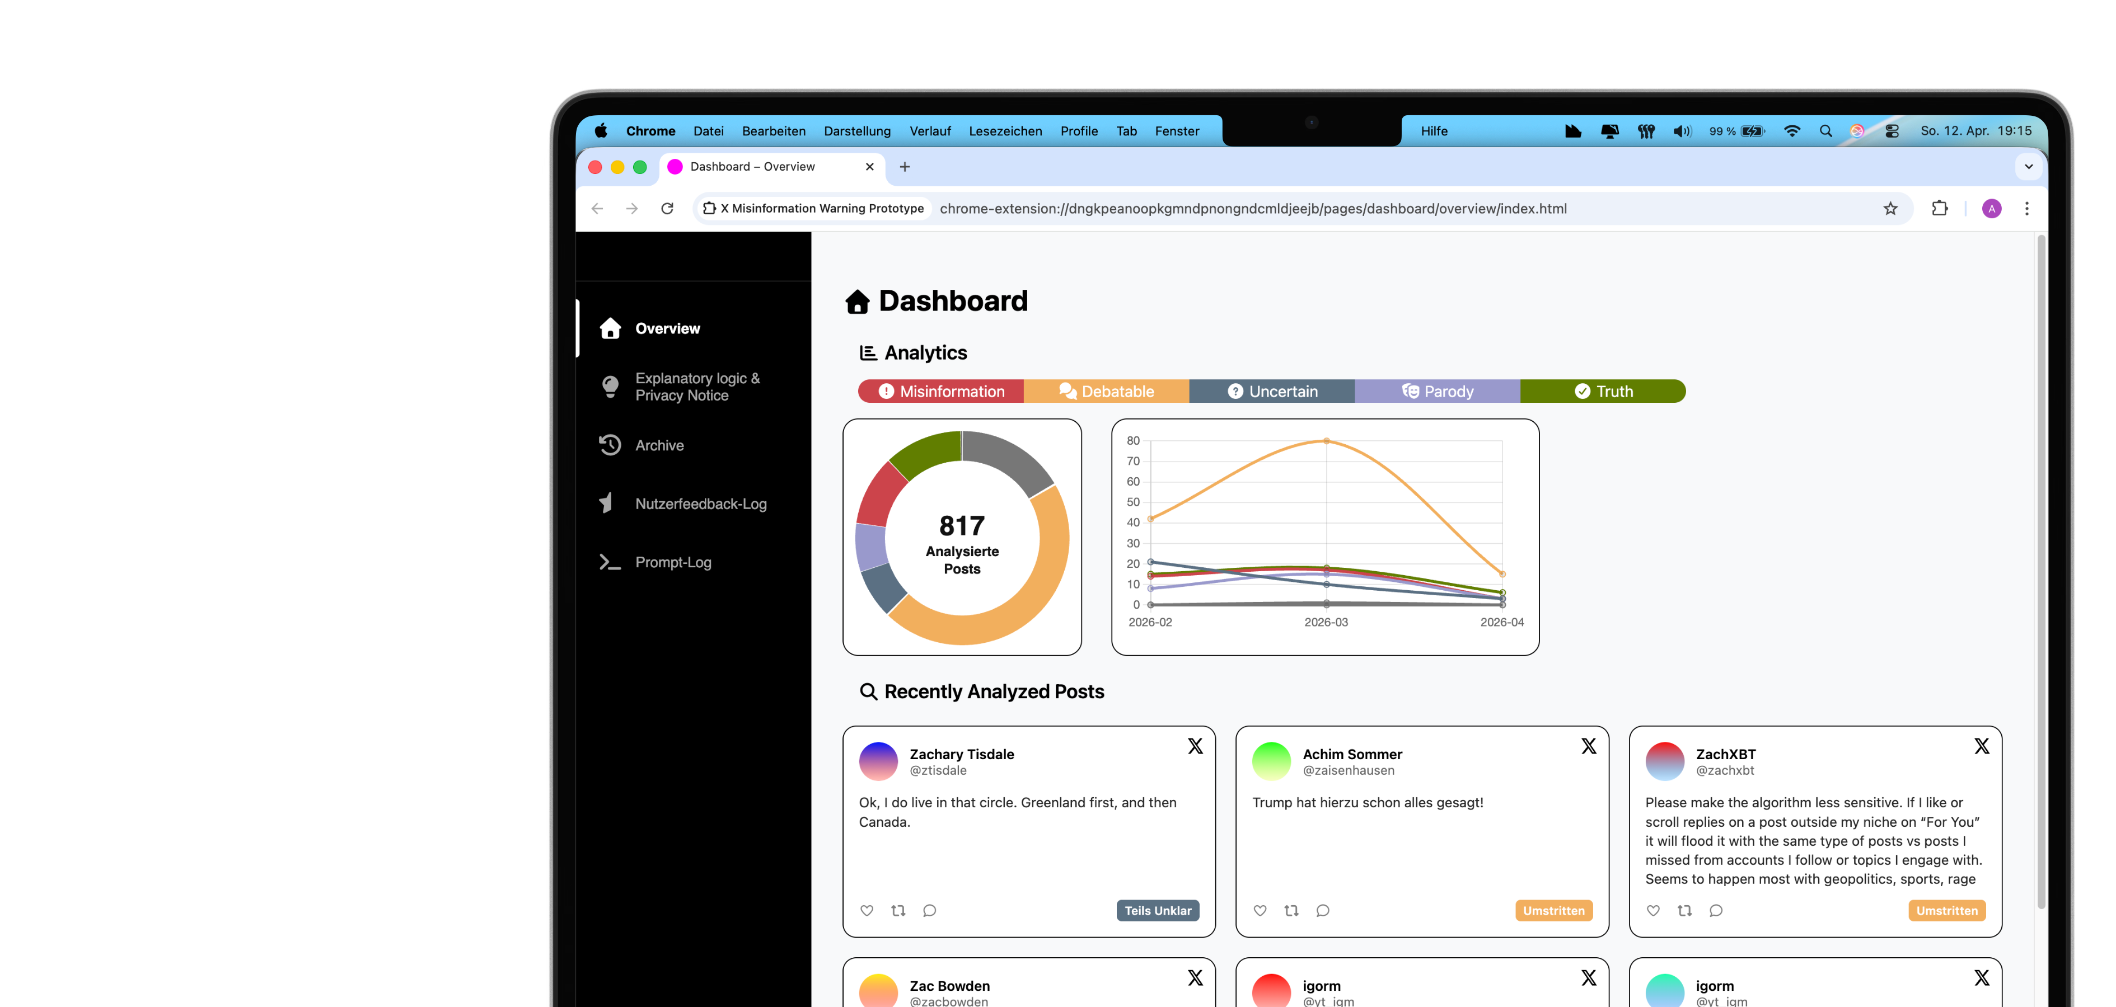Open the Lesezeichen menu
Image resolution: width=2116 pixels, height=1007 pixels.
[x=1005, y=130]
